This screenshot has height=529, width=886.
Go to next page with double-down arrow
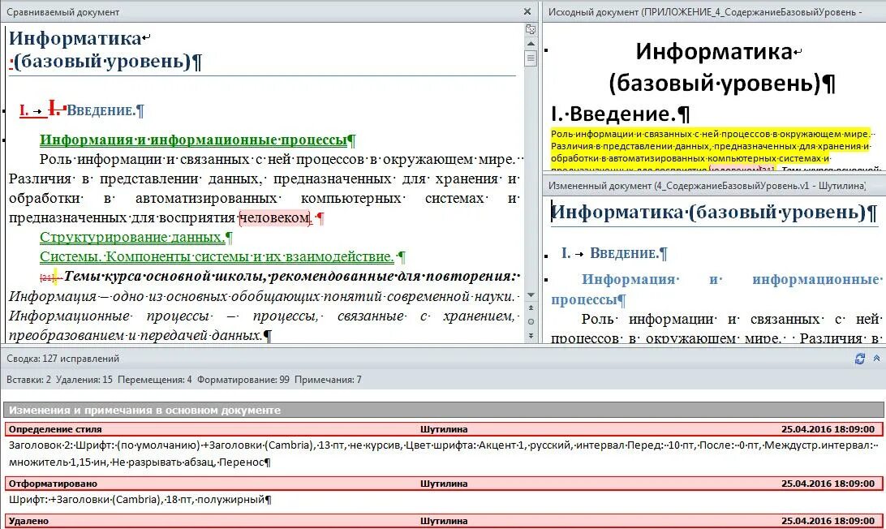(531, 336)
